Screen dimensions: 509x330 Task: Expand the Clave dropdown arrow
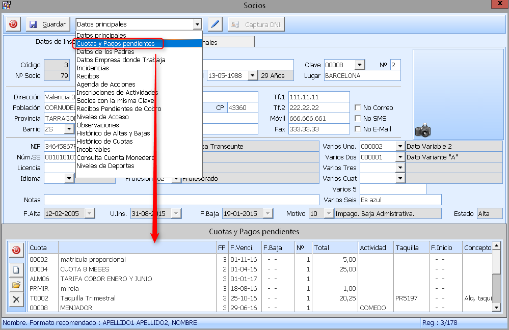tap(360, 65)
